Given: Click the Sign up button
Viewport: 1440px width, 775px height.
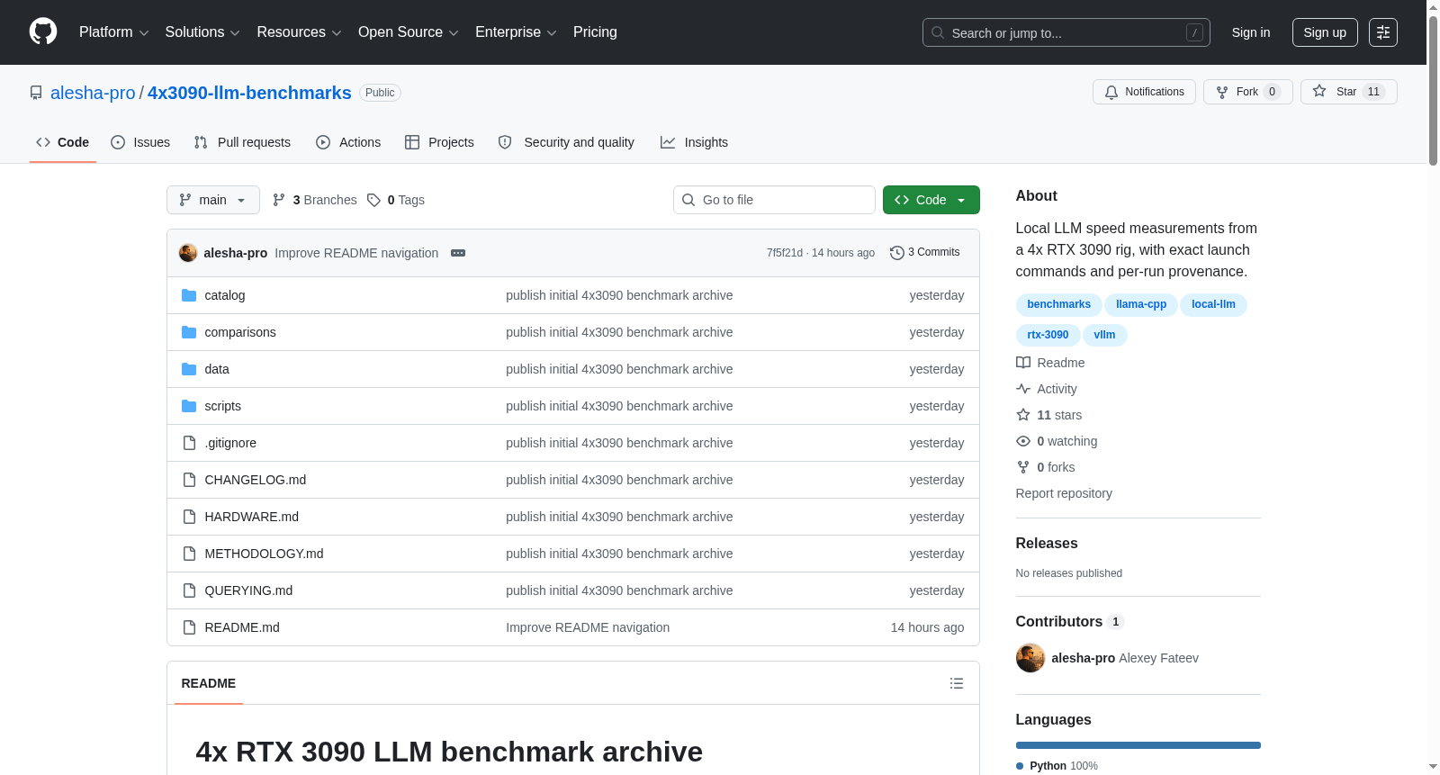Looking at the screenshot, I should (x=1325, y=32).
